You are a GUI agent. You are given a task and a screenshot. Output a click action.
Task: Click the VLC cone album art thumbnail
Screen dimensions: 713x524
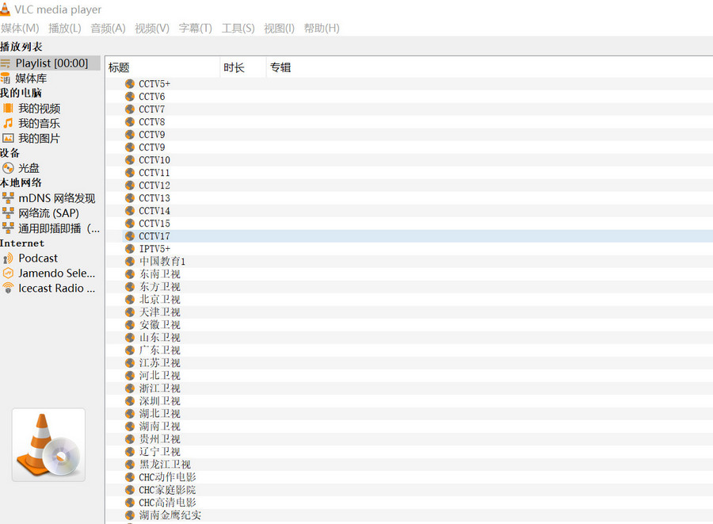click(48, 445)
